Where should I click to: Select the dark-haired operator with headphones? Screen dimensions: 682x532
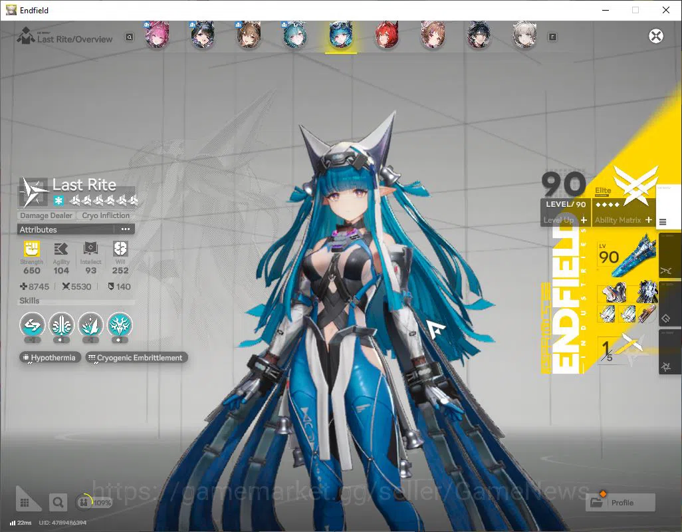[479, 35]
